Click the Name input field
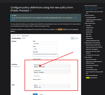The width and height of the screenshot is (105, 95). 45,44
